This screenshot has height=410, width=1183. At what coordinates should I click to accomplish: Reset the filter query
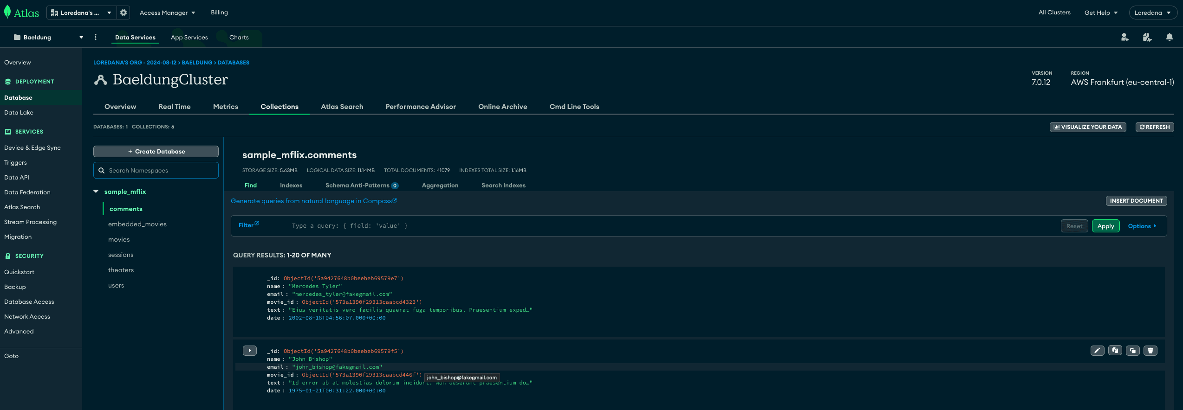pos(1074,226)
